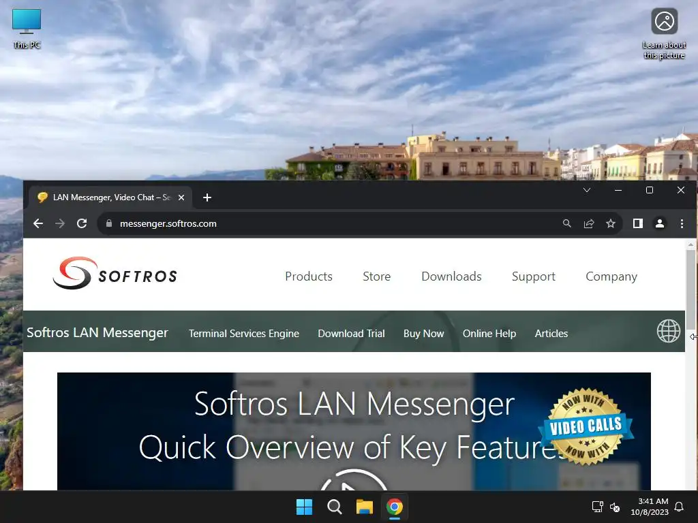Maximize the Chrome window
The width and height of the screenshot is (698, 523).
click(x=650, y=190)
